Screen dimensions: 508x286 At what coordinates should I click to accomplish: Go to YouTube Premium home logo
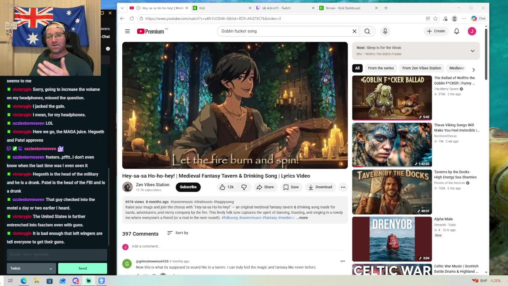(150, 31)
